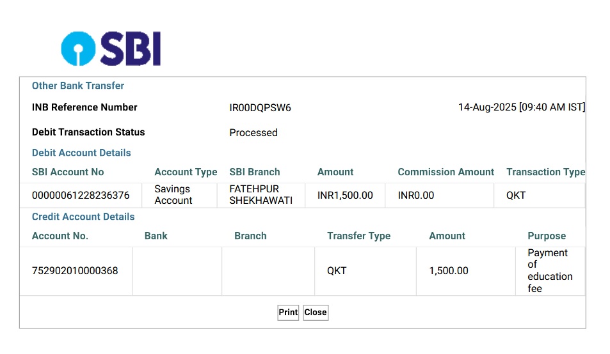
Task: Click the Purpose column header
Action: [x=547, y=236]
